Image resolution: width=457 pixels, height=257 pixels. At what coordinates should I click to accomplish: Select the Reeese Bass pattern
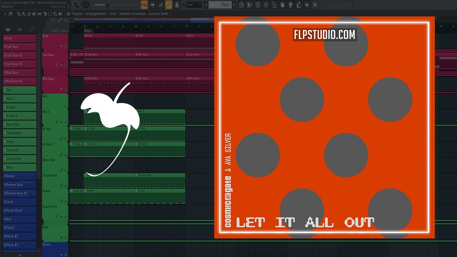click(x=20, y=185)
